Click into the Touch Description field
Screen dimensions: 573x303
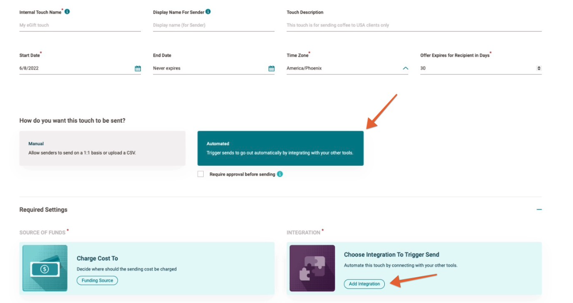coord(413,25)
